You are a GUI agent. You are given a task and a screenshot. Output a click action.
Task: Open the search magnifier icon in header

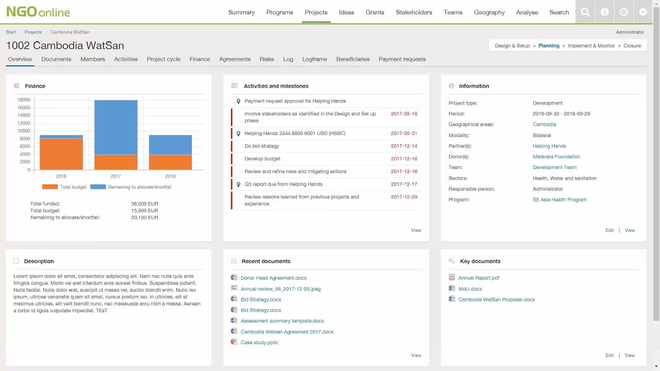pyautogui.click(x=585, y=12)
